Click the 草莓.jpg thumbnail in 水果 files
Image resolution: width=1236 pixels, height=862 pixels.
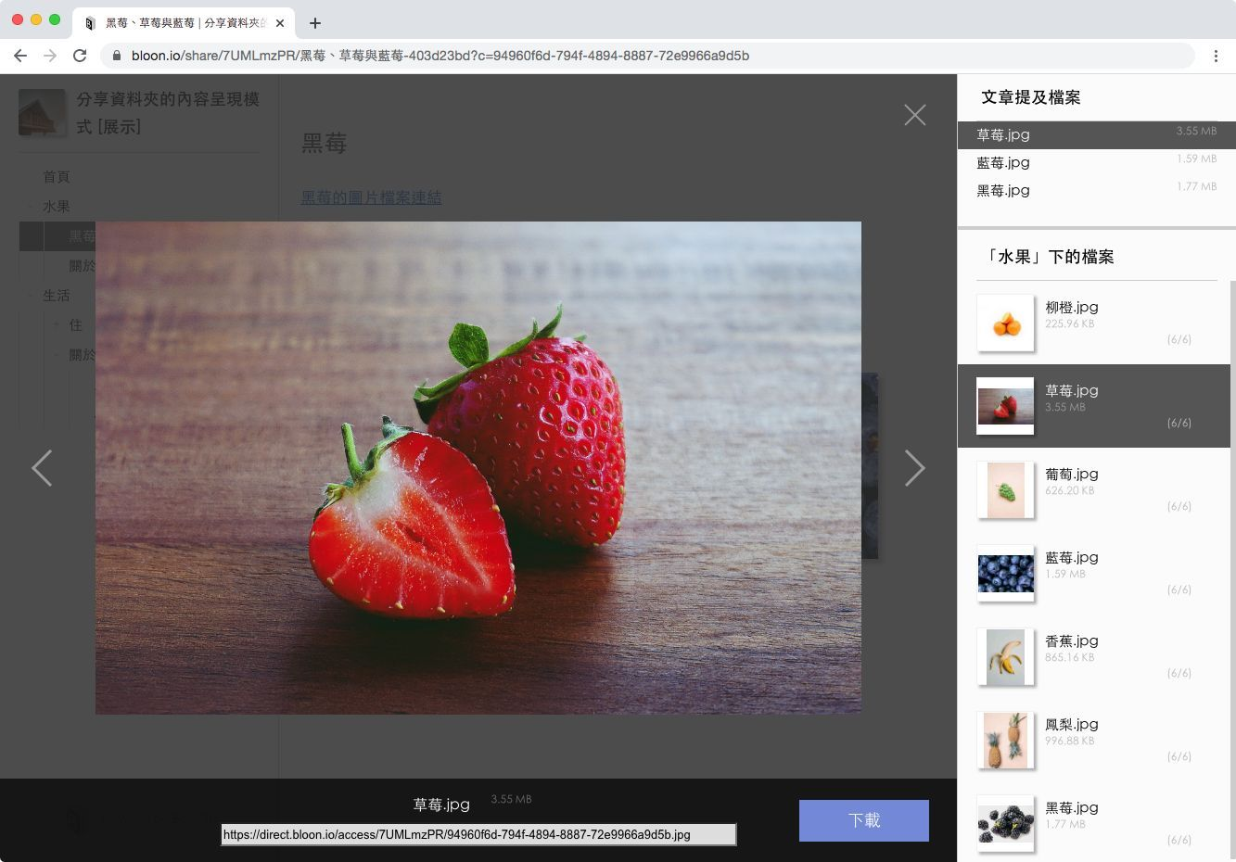[1005, 406]
